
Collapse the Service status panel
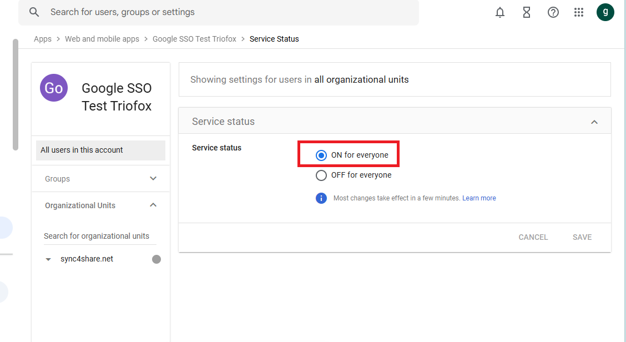pyautogui.click(x=594, y=122)
